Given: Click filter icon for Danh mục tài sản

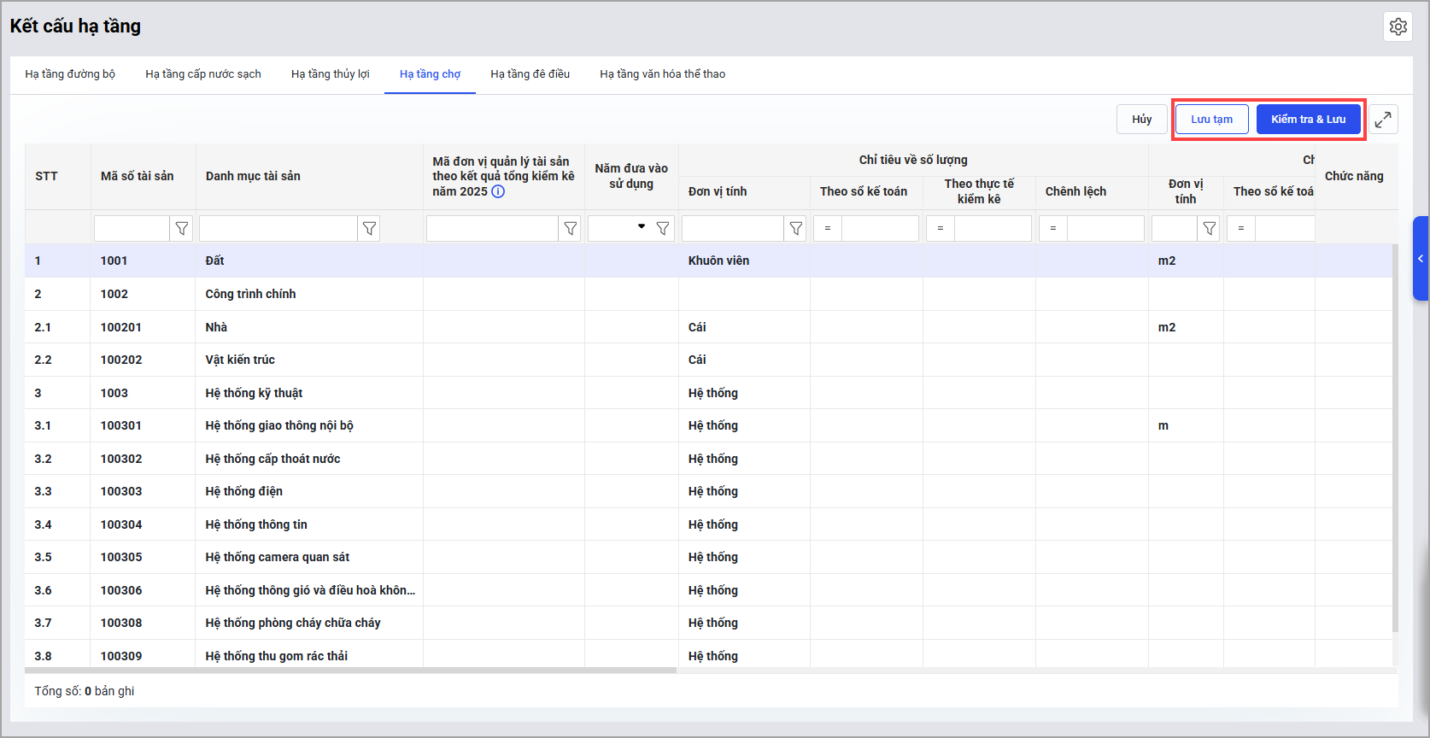Looking at the screenshot, I should click(x=369, y=229).
